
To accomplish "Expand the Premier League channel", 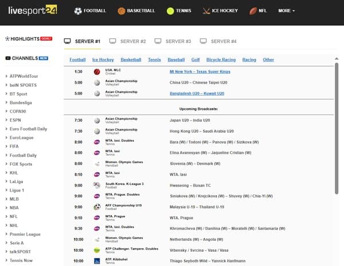I will 23,235.
